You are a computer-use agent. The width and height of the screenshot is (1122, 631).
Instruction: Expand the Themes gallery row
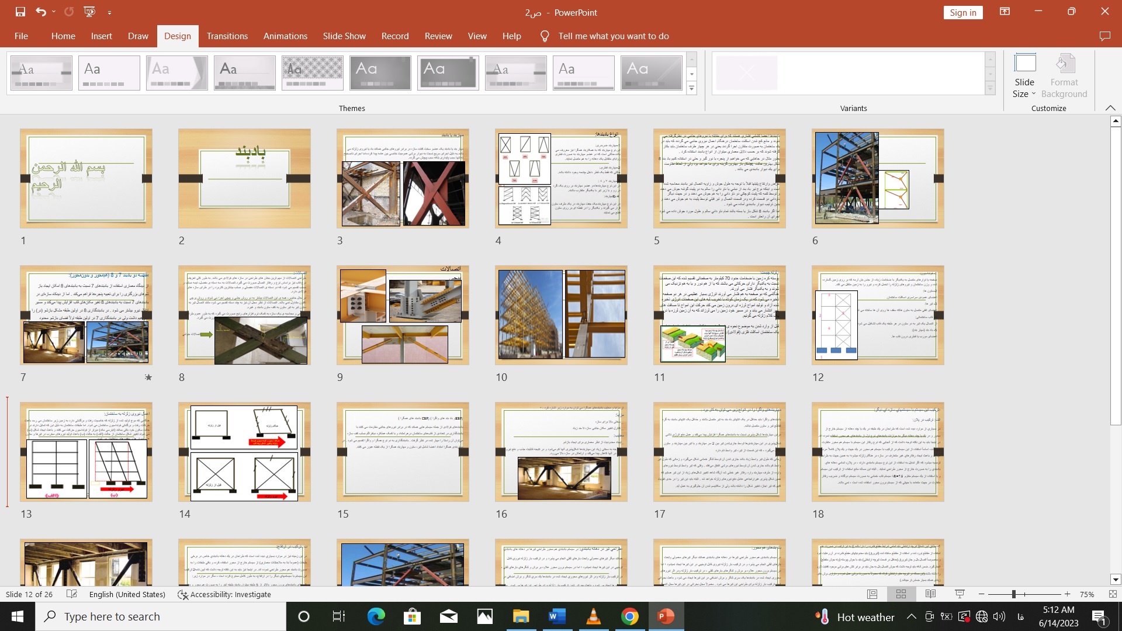click(x=692, y=89)
